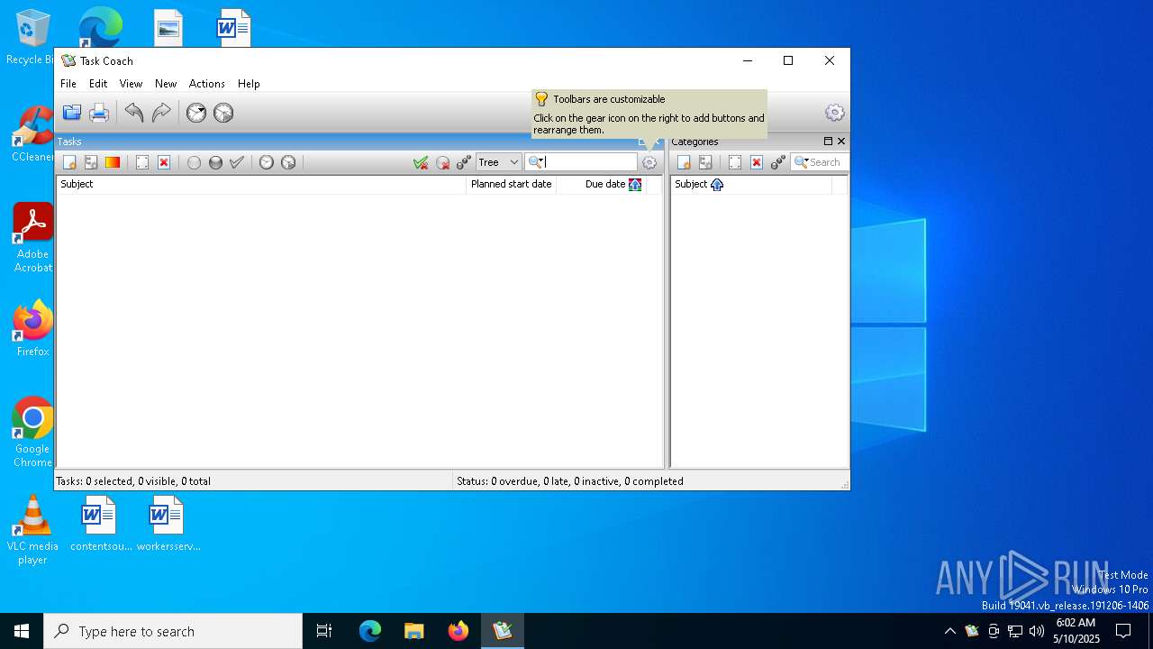
Task: Start effort tracking in Tasks toolbar
Action: point(267,162)
